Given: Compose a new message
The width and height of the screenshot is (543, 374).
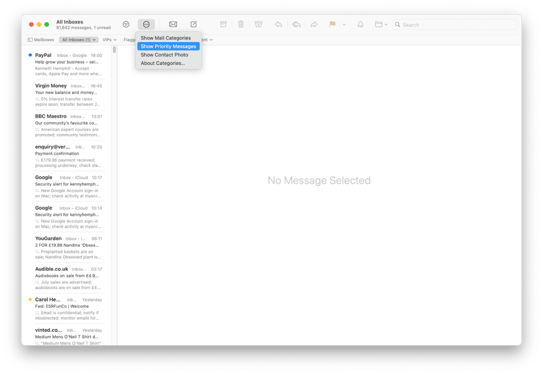Looking at the screenshot, I should (194, 25).
